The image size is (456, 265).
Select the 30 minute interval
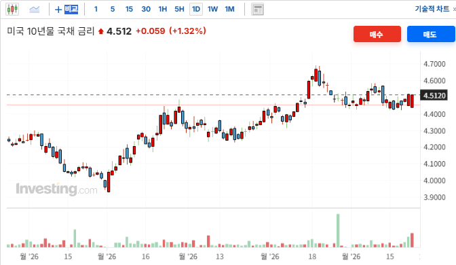146,10
